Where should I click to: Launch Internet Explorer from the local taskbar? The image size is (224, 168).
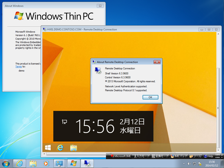point(19,163)
